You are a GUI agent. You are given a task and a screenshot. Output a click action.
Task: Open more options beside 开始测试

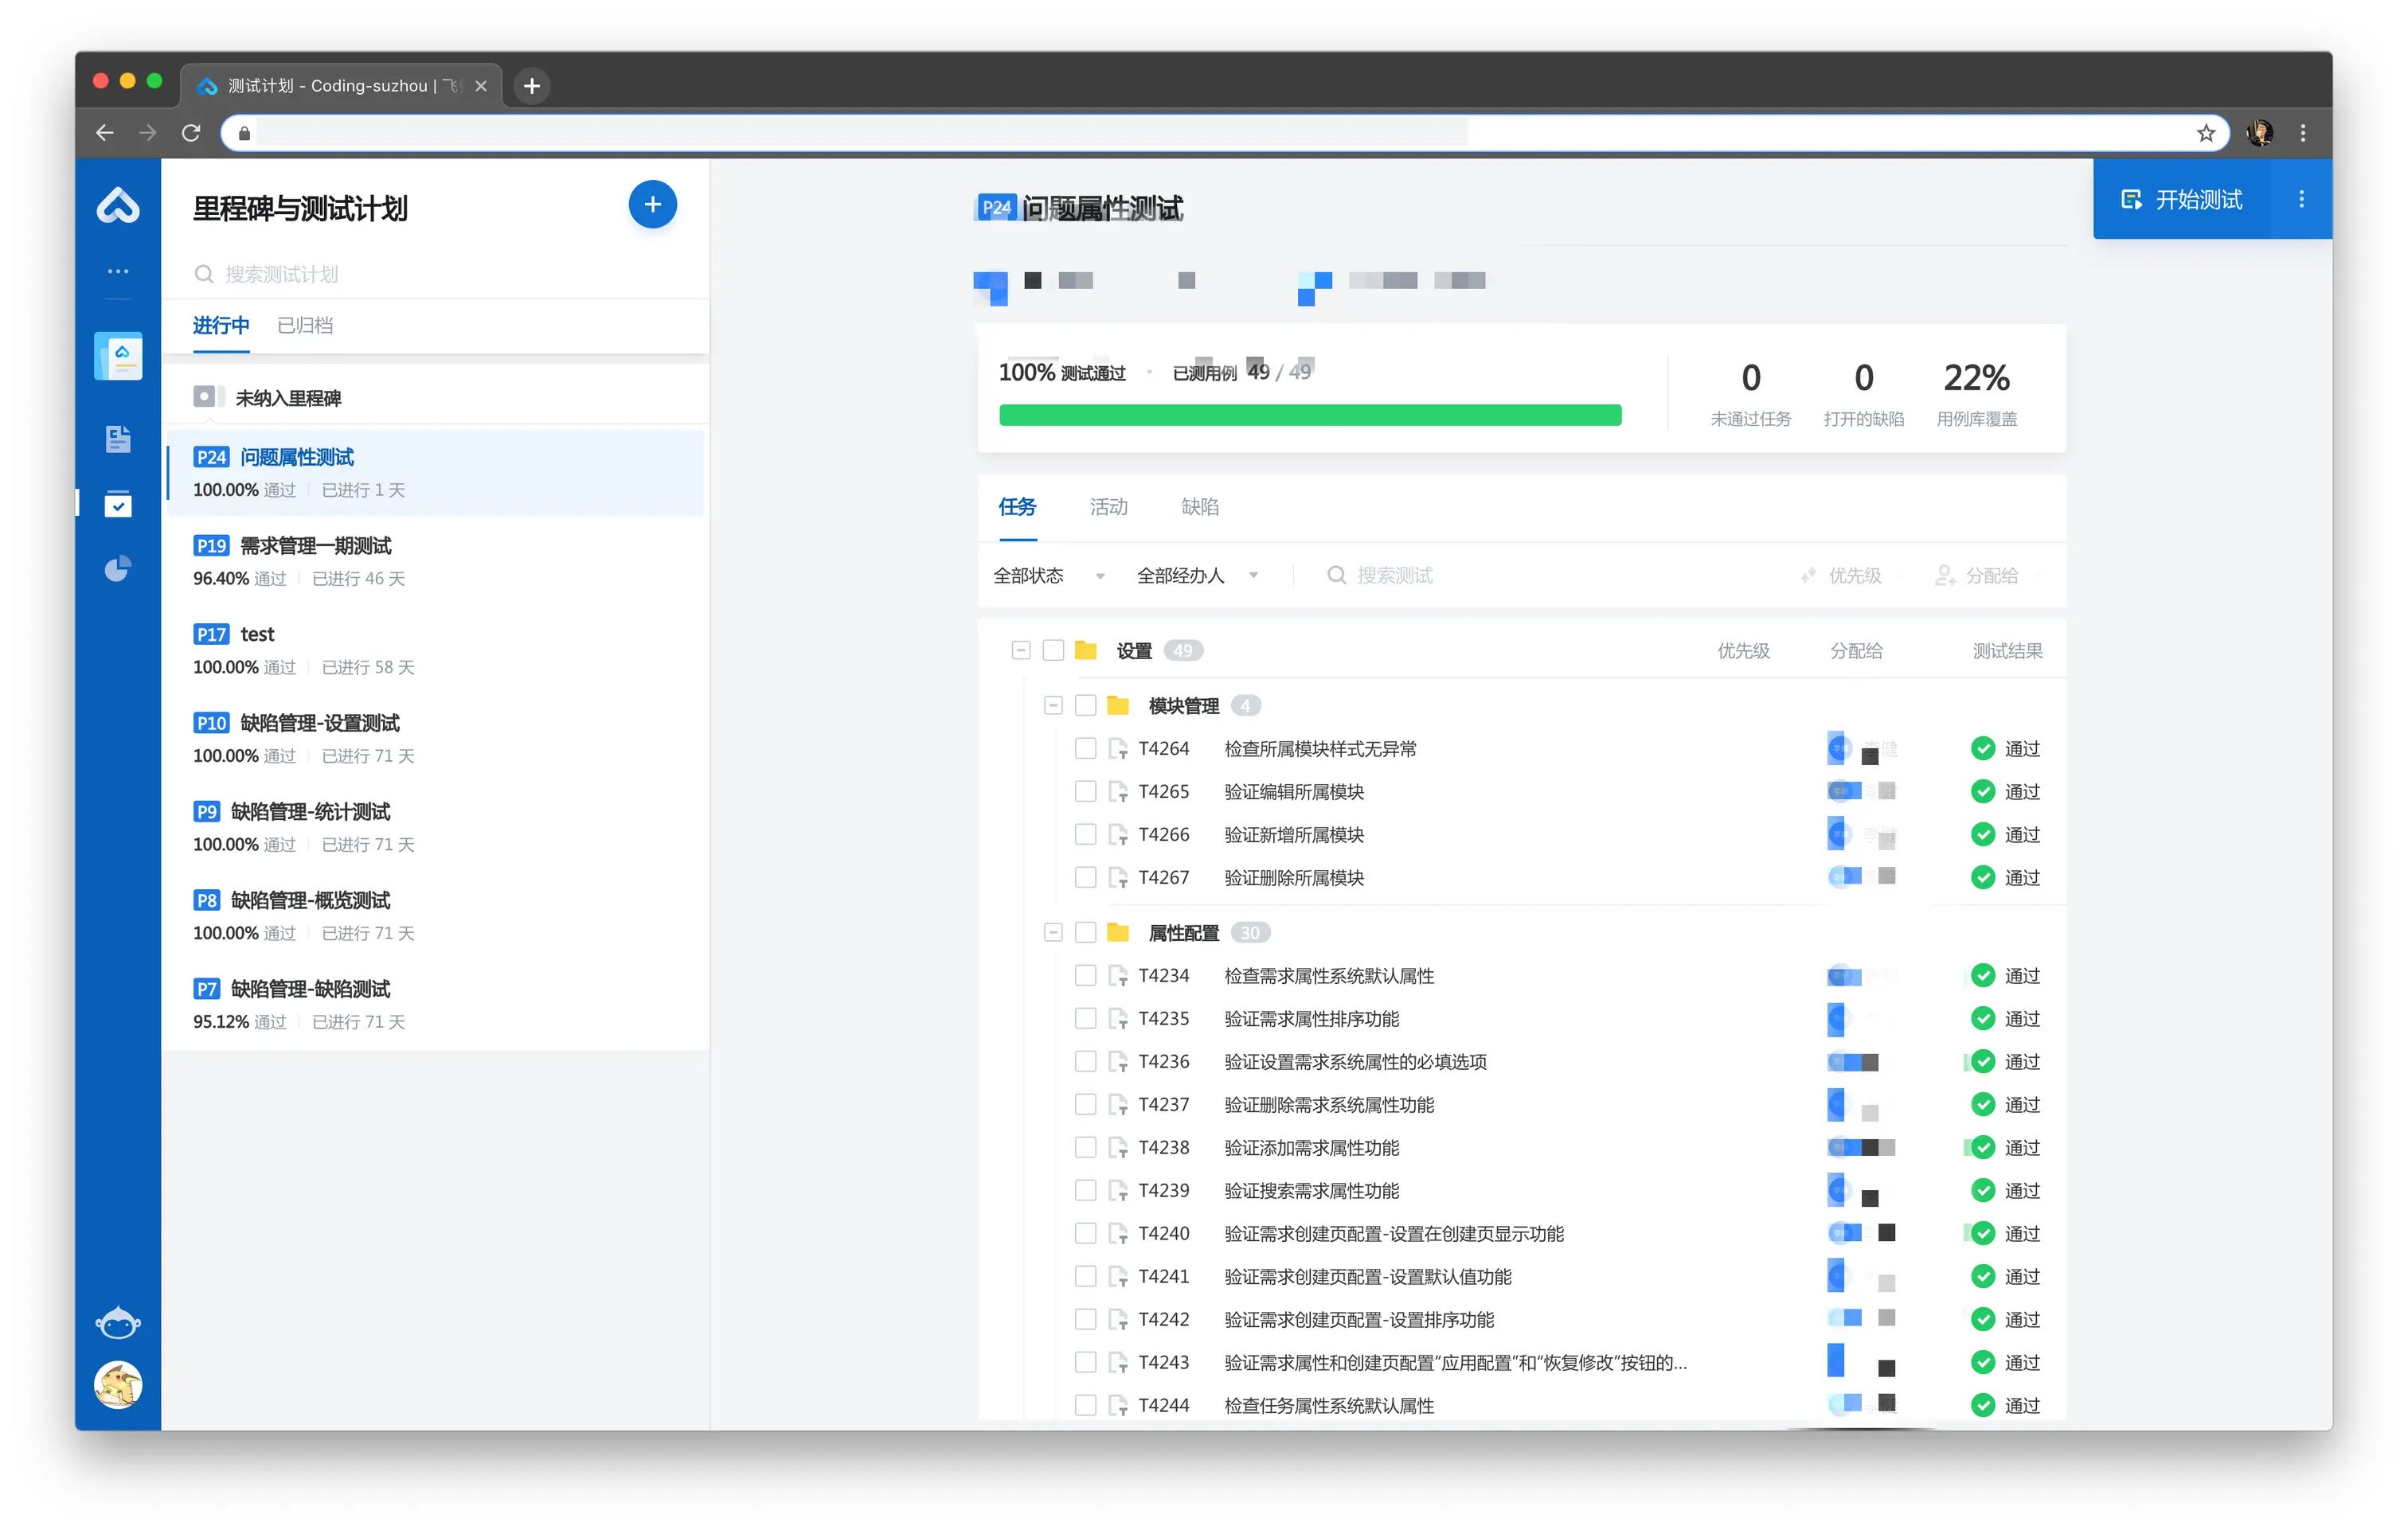[2301, 199]
